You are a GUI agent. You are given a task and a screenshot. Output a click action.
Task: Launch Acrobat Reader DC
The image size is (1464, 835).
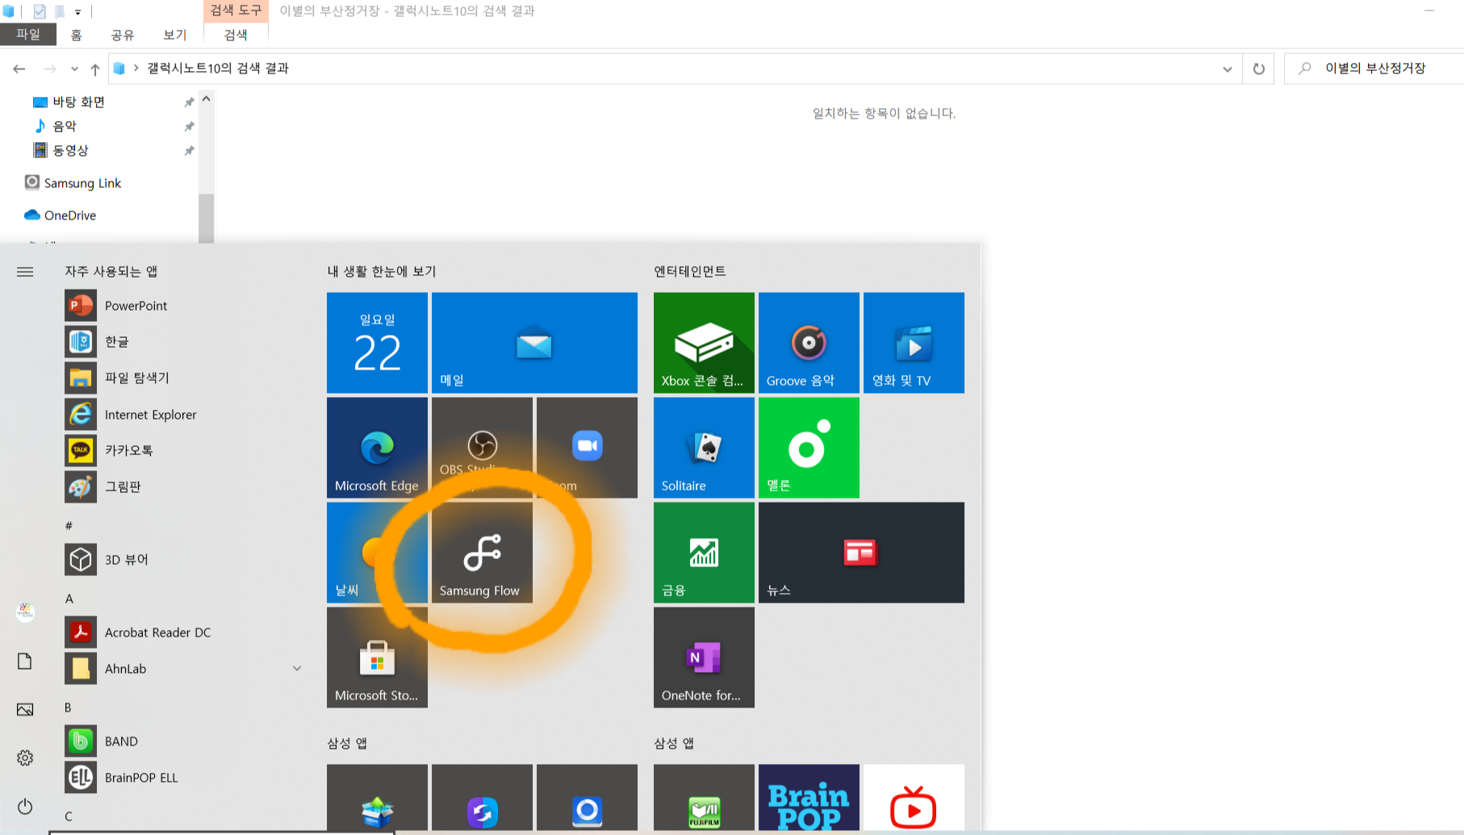(184, 633)
